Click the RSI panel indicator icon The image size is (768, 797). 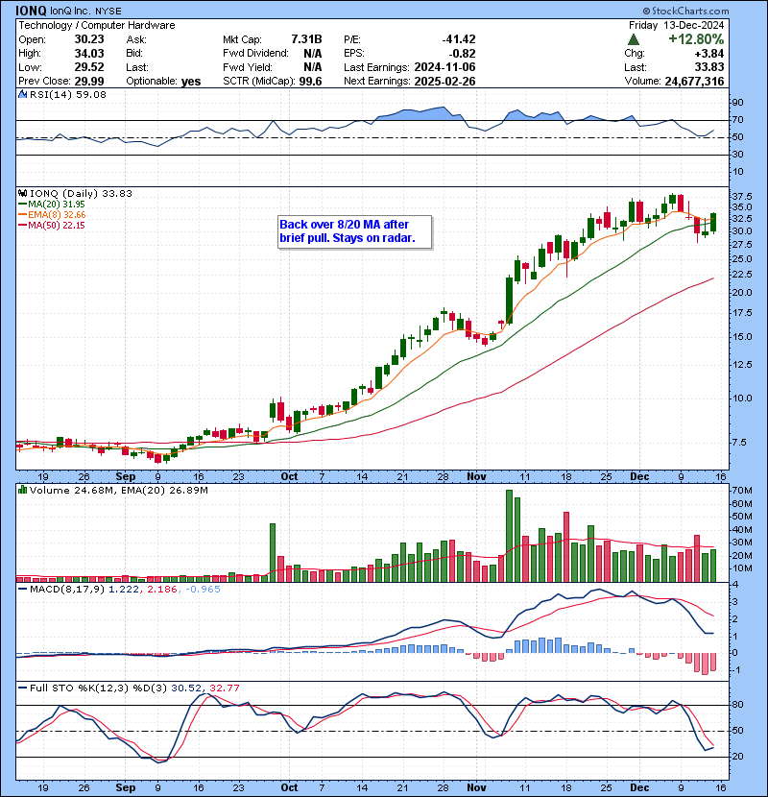click(22, 94)
